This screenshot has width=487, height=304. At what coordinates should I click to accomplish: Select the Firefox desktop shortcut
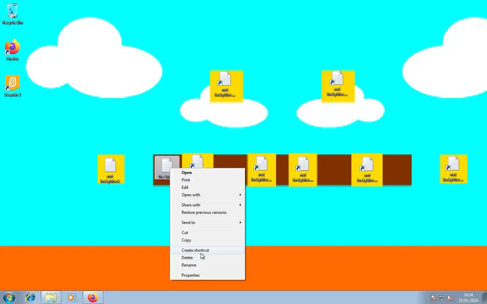(x=13, y=50)
